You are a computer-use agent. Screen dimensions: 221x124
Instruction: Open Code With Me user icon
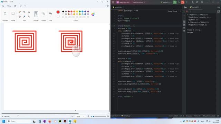pos(193,2)
